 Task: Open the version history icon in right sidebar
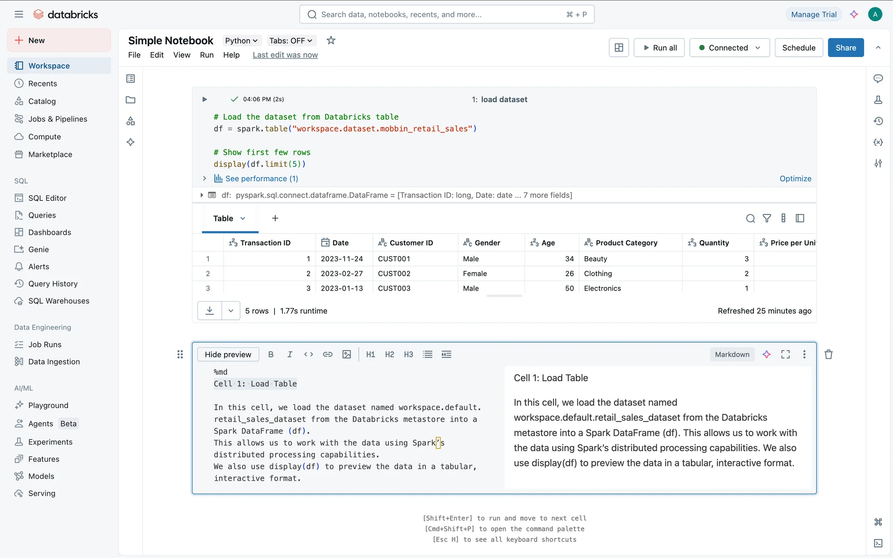click(x=878, y=121)
